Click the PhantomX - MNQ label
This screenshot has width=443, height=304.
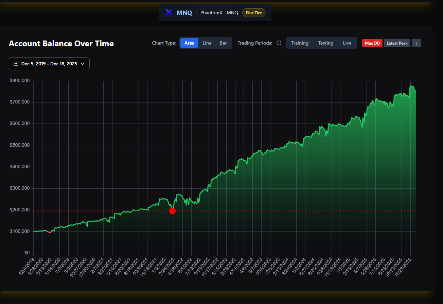[219, 13]
